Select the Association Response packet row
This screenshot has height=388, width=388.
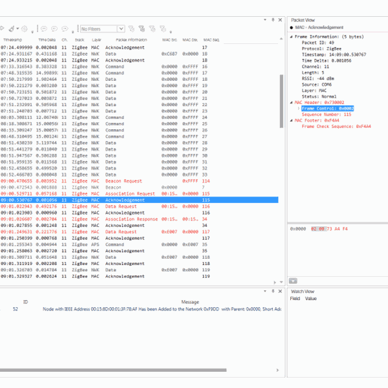pos(129,219)
